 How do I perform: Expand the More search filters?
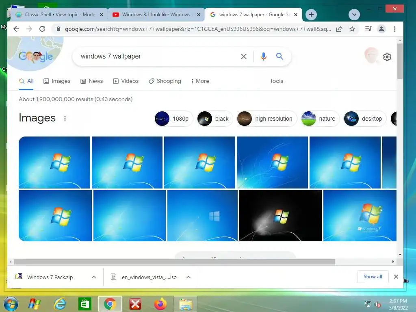pos(200,81)
